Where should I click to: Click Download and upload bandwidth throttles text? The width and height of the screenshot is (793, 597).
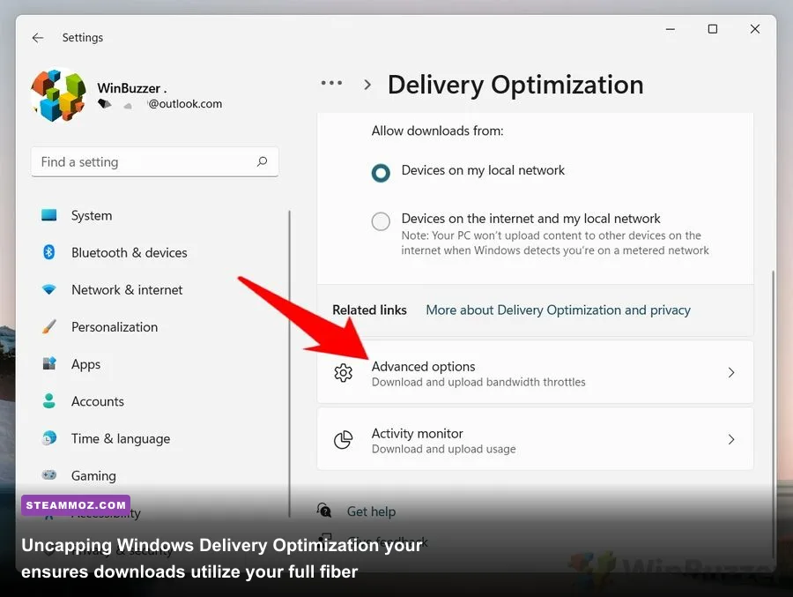[478, 382]
